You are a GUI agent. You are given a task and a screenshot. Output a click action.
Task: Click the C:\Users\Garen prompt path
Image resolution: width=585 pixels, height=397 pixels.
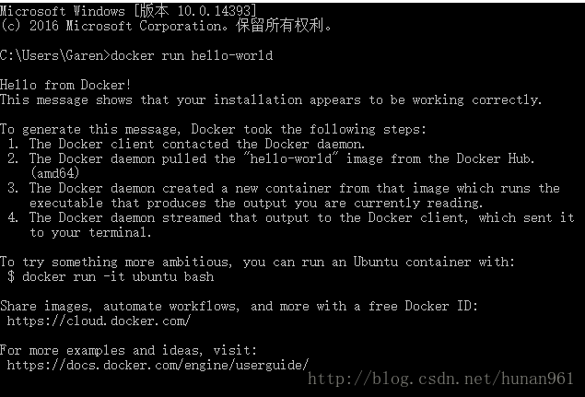(53, 55)
